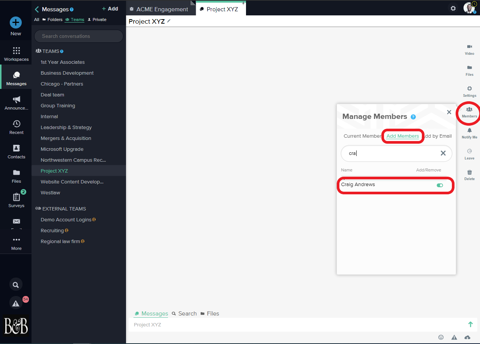
Task: Insert emoji using smiley icon
Action: (x=441, y=337)
